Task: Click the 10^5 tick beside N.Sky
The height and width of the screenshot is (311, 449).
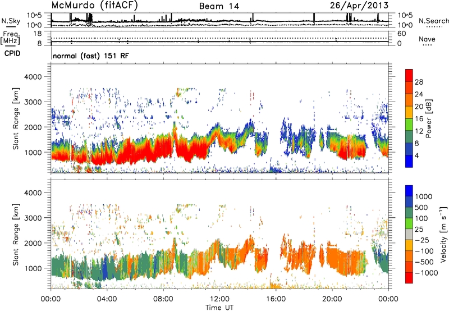Action: click(x=34, y=16)
